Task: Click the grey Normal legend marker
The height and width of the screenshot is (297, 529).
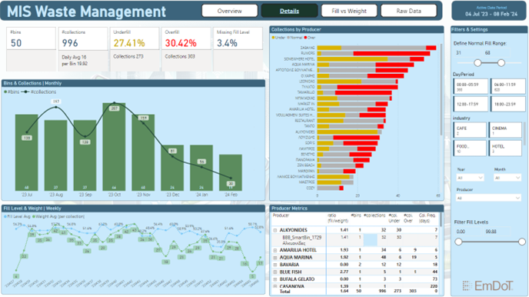Action: pyautogui.click(x=288, y=38)
